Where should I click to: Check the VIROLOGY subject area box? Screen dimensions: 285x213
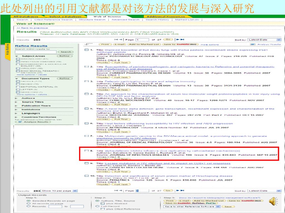[18, 69]
